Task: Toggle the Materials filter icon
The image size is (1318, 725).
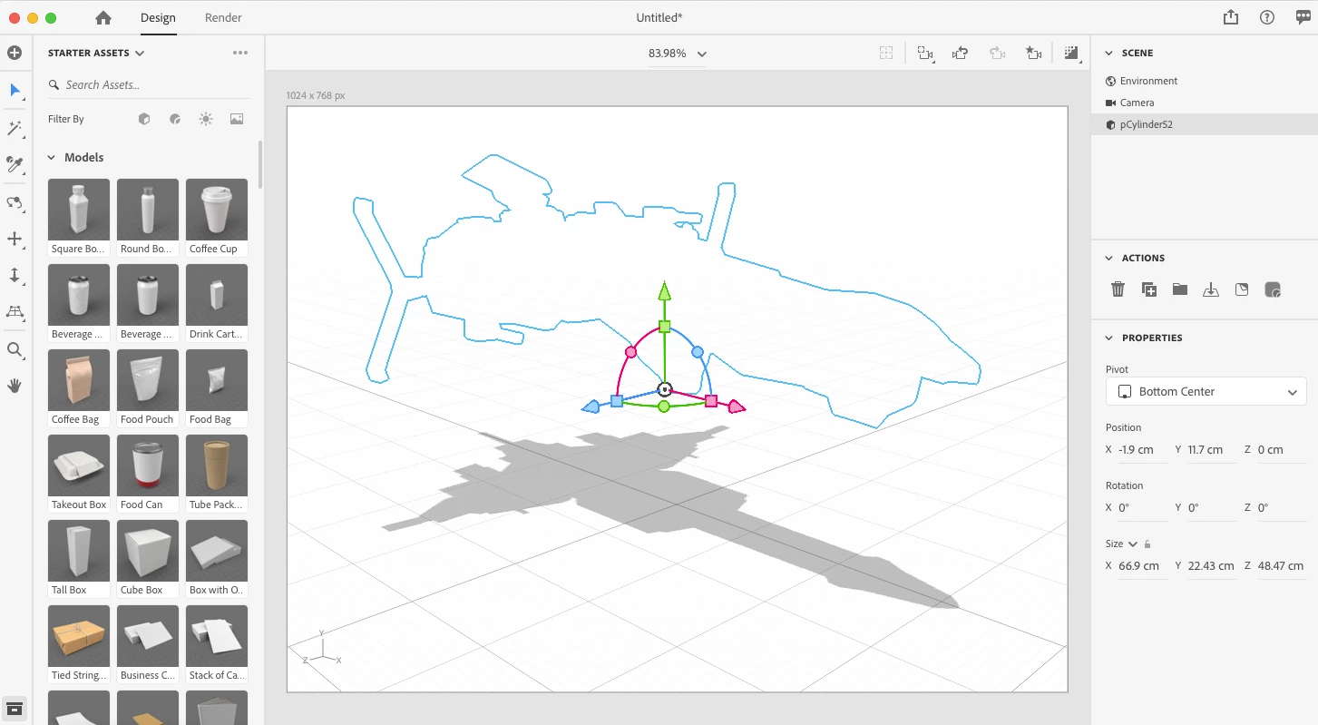Action: [175, 119]
